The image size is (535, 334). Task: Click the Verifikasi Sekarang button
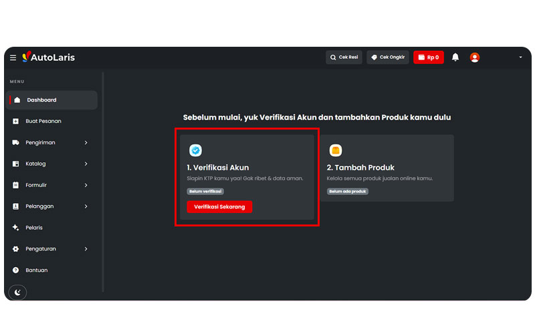tap(219, 207)
